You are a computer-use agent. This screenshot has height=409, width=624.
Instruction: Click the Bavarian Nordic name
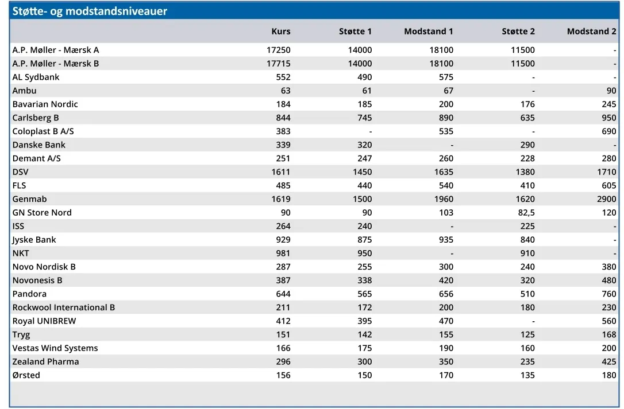(45, 104)
